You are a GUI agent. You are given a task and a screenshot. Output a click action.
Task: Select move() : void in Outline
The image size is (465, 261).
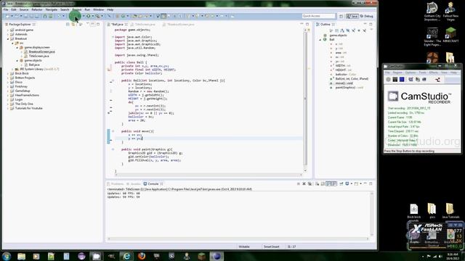344,83
